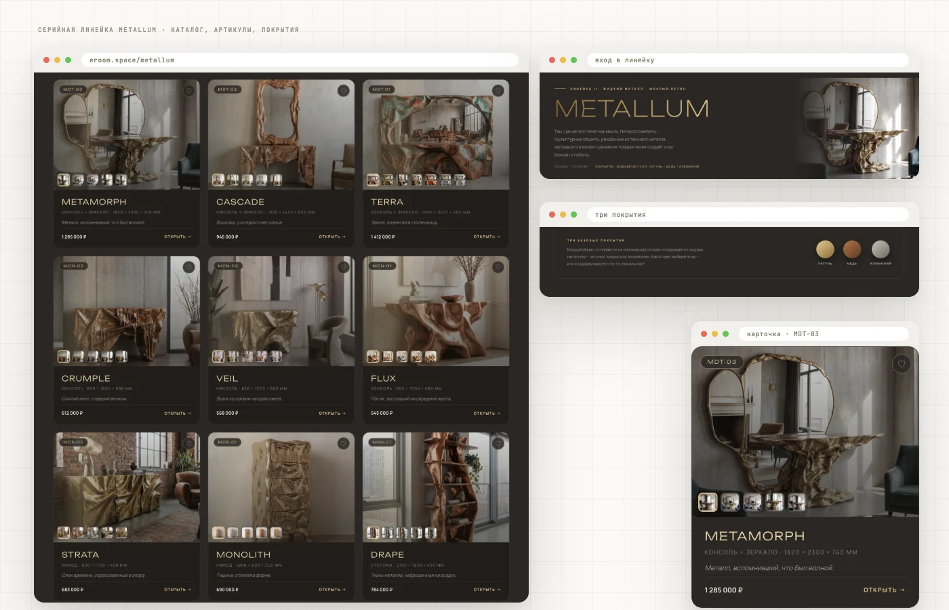Image resolution: width=949 pixels, height=610 pixels.
Task: Click ОТКРЫТЬ in the large METAMORPH card window
Action: [x=884, y=590]
